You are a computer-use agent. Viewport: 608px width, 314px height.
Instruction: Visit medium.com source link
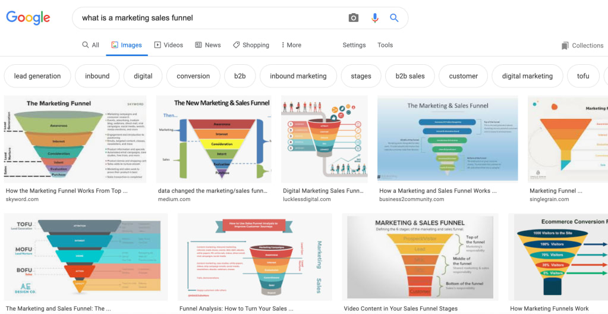pyautogui.click(x=174, y=199)
